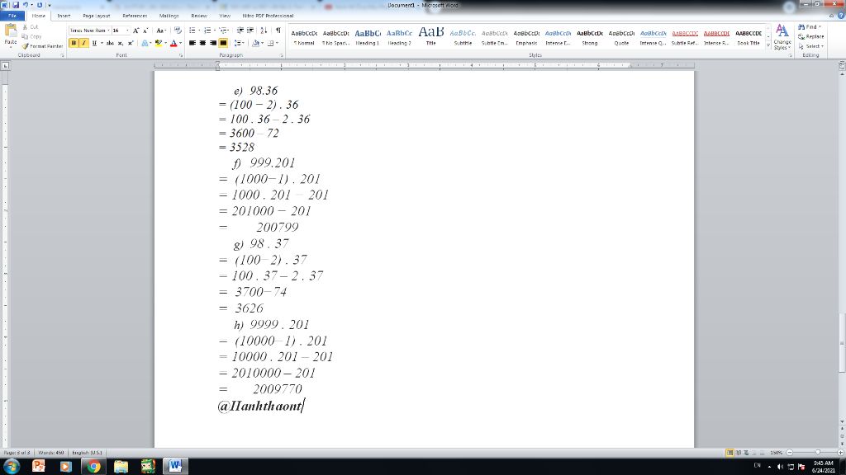Open PowerPoint from the taskbar

(39, 467)
